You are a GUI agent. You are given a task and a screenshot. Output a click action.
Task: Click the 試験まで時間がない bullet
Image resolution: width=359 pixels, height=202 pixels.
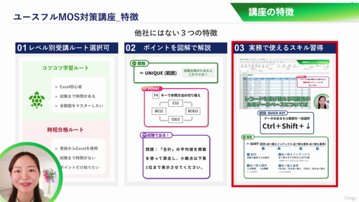click(x=77, y=158)
